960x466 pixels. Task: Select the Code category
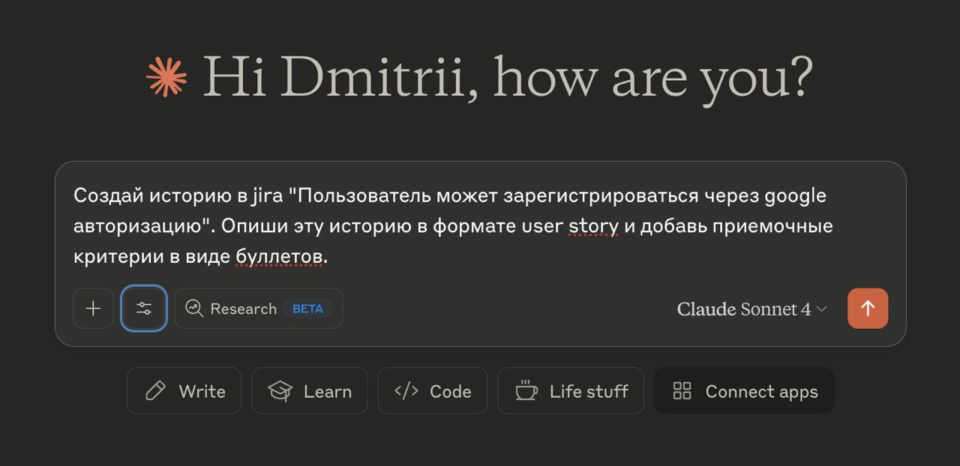click(x=433, y=390)
